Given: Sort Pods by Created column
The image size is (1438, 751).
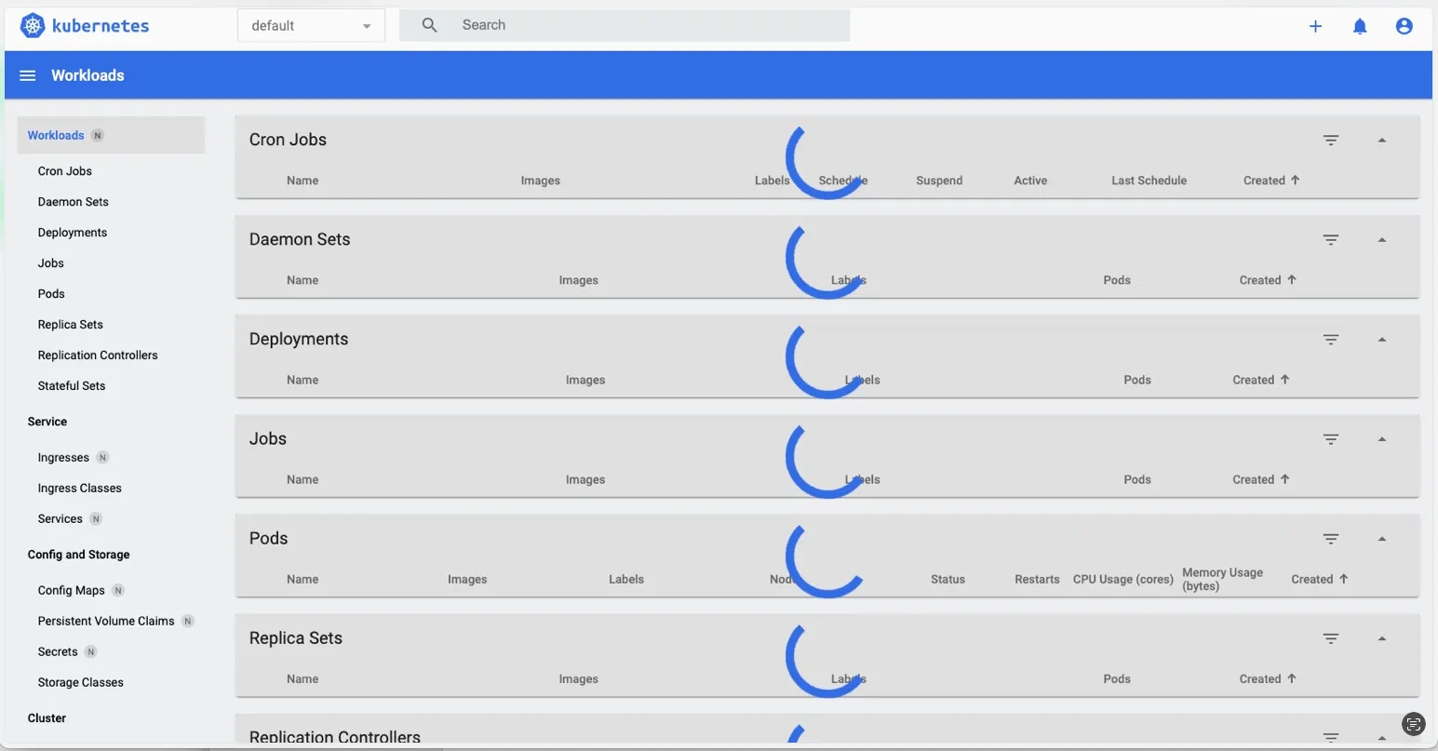Looking at the screenshot, I should coord(1312,580).
